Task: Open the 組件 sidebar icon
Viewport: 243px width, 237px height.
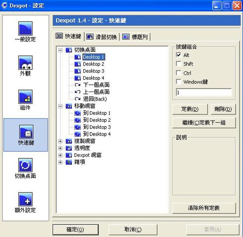Action: point(25,97)
